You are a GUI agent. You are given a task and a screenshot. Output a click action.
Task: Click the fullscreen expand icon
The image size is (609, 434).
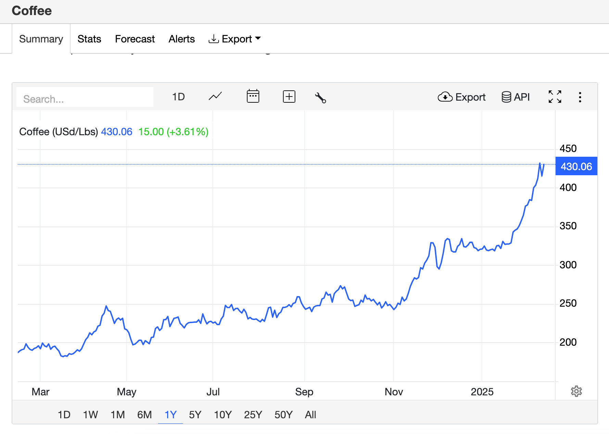click(555, 97)
